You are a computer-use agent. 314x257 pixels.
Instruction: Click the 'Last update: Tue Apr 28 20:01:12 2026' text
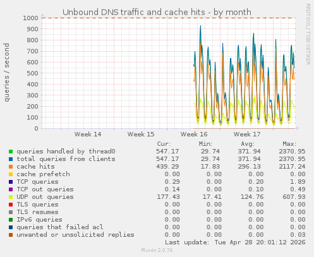coord(235,242)
